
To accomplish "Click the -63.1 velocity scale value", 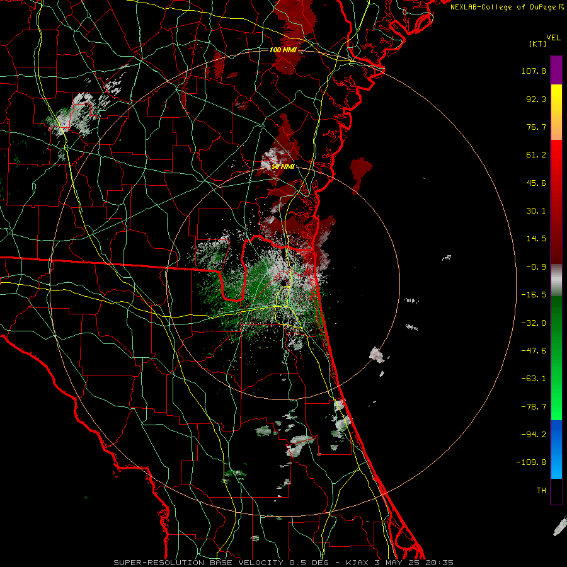I will (534, 379).
